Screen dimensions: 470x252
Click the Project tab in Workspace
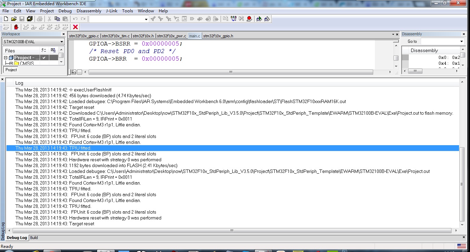tap(11, 70)
